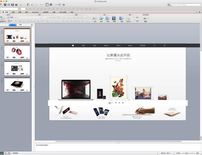Click the Music link in the slide's nav bar

point(130,46)
